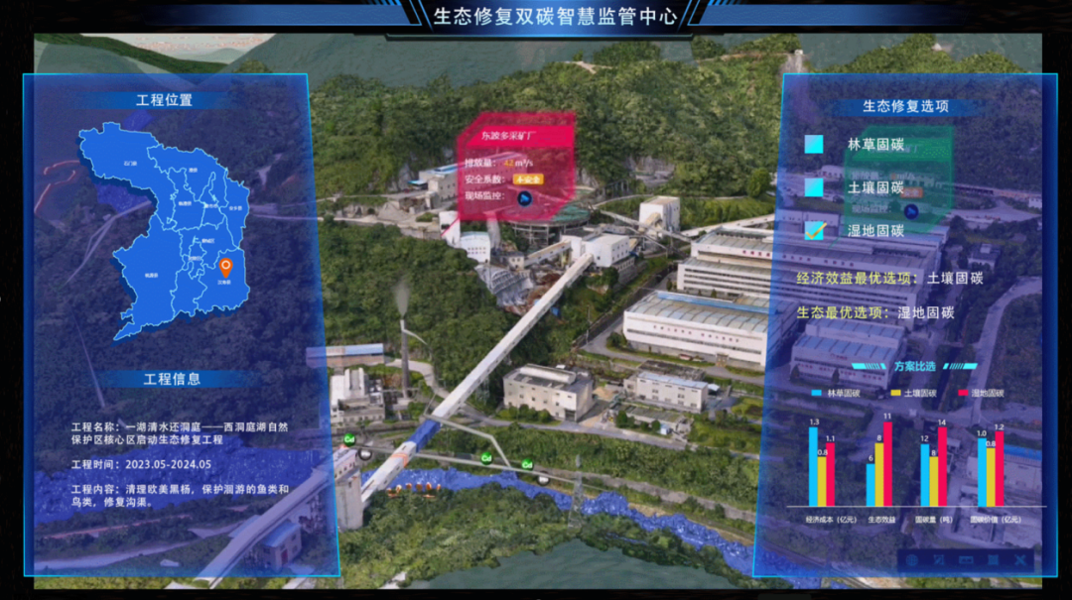Click red 湿地固碳 swatch in chart legend
The width and height of the screenshot is (1072, 600).
coord(963,394)
